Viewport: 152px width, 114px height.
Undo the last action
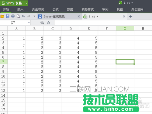tap(23, 16)
